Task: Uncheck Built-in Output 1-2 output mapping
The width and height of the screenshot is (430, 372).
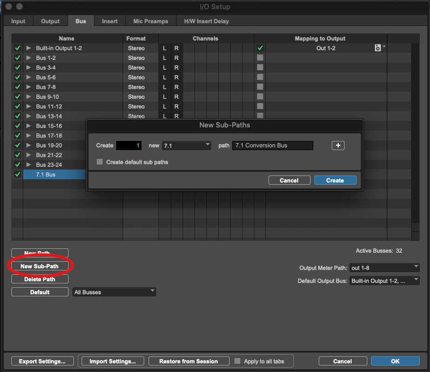Action: click(x=260, y=48)
